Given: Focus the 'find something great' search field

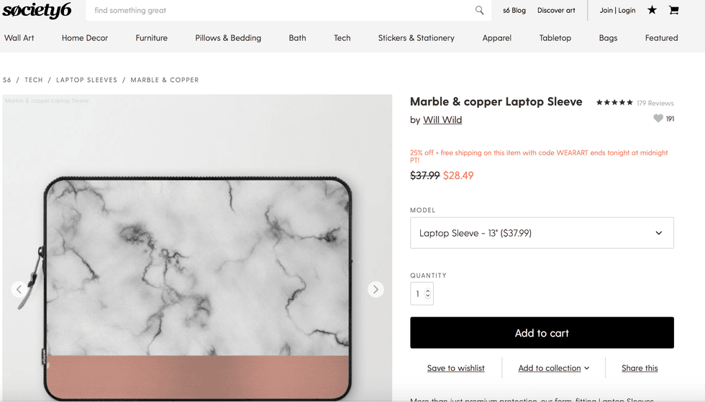Looking at the screenshot, I should [281, 11].
